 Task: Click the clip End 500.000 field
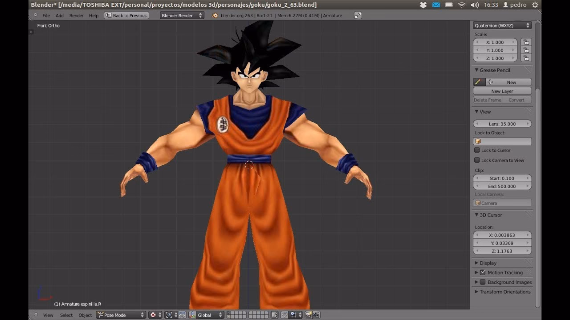click(502, 186)
